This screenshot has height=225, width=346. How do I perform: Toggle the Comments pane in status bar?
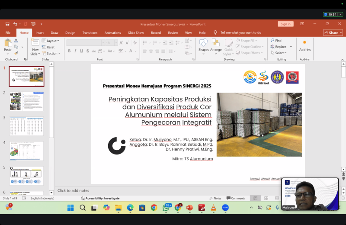tap(235, 198)
